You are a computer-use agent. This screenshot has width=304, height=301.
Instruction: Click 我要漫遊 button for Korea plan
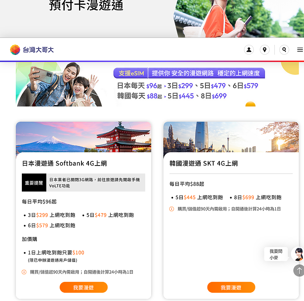click(231, 287)
